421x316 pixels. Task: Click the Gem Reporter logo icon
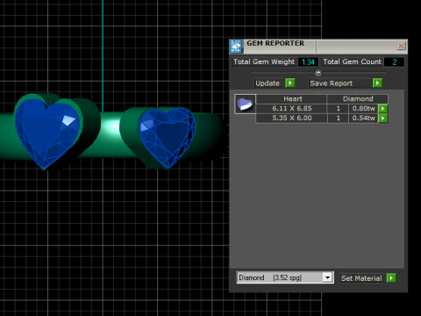point(236,47)
